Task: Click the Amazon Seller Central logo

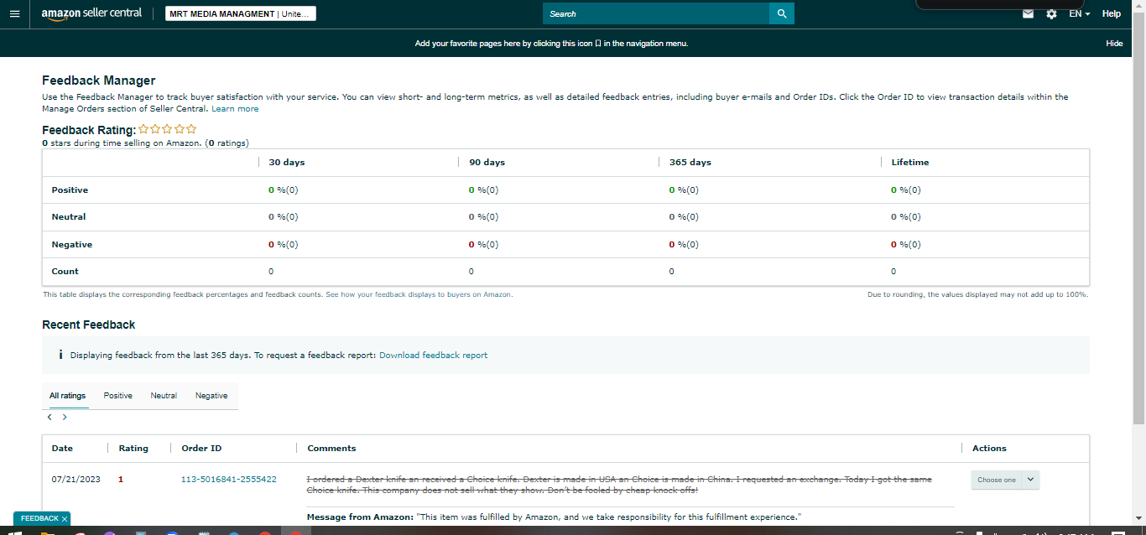Action: coord(91,14)
